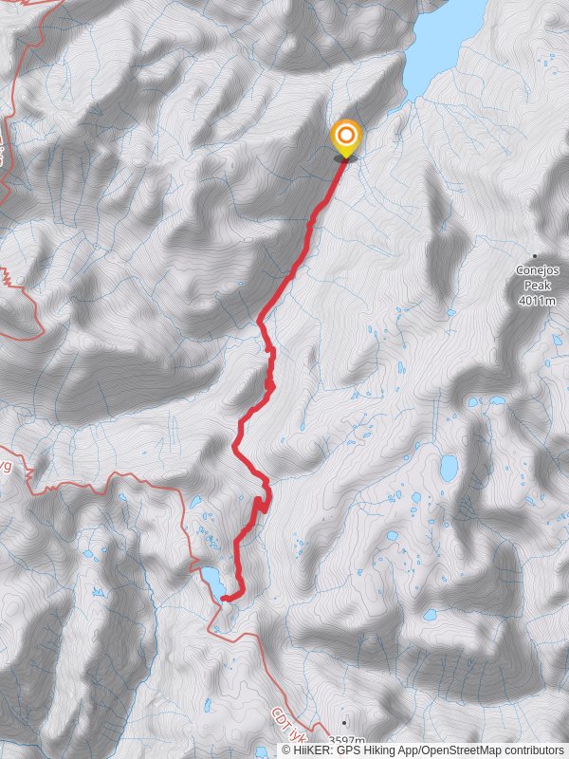
Task: Click the 'yg' trail label on left edge
Action: coord(6,468)
